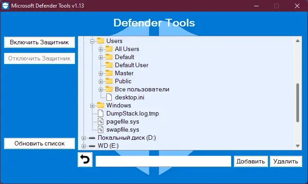Expand the Windows folder node
The height and width of the screenshot is (184, 308).
(x=92, y=106)
